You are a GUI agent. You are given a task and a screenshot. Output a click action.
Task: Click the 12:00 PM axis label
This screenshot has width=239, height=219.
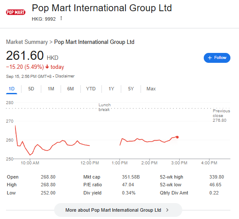[x=89, y=163]
